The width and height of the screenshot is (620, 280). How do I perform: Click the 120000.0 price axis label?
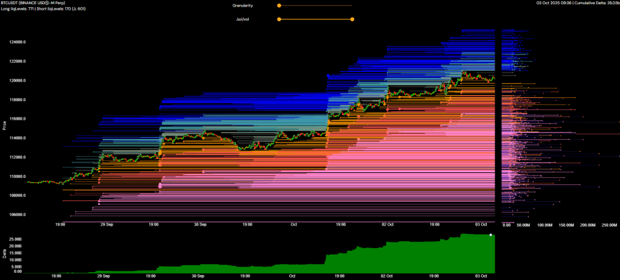point(19,80)
